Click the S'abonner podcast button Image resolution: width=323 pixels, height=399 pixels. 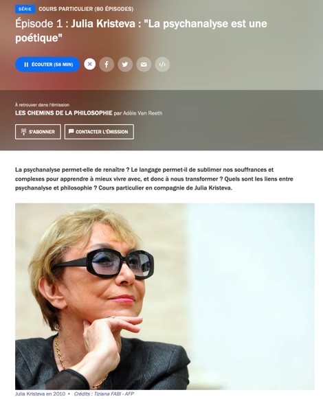[38, 132]
